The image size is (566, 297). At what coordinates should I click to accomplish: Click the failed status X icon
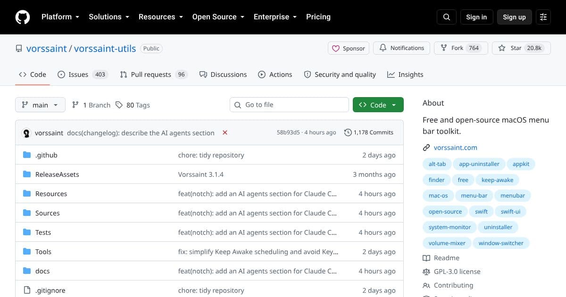(225, 132)
